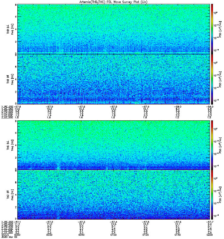Click the '0120' time tick label
224x239 pixels.
pyautogui.click(x=146, y=235)
